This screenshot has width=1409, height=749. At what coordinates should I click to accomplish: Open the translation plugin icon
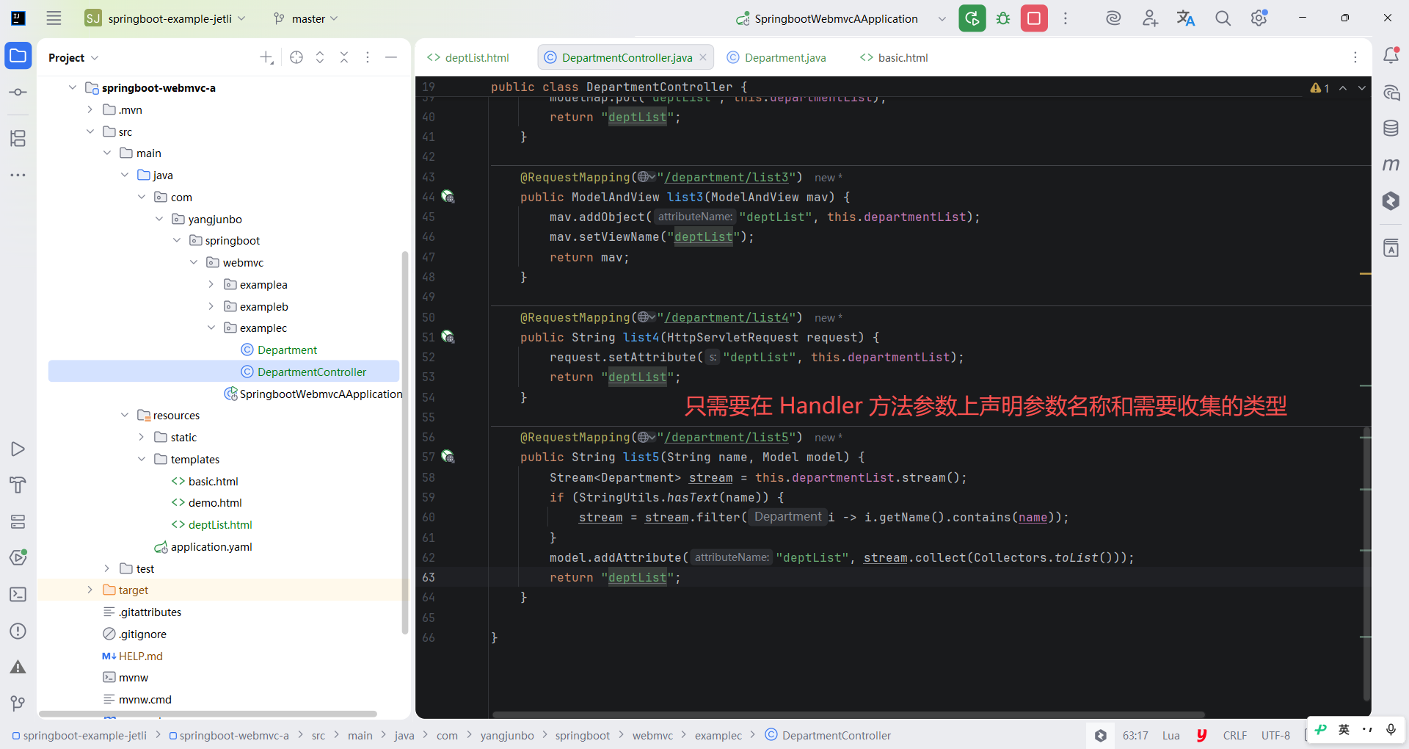1186,18
